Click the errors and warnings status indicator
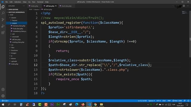Image resolution: width=191 pixels, height=107 pixels. [5, 101]
